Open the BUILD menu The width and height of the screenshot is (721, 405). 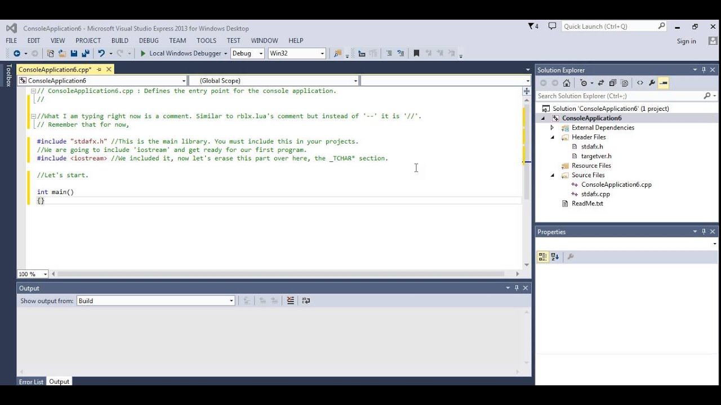tap(120, 40)
